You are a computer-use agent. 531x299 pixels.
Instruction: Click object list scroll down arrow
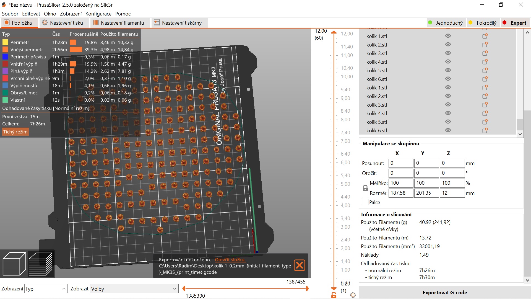pyautogui.click(x=520, y=134)
